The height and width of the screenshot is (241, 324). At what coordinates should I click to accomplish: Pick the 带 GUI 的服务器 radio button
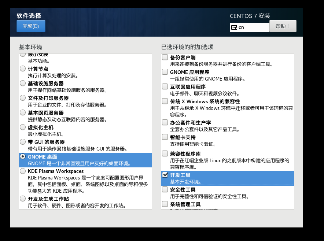(23, 142)
